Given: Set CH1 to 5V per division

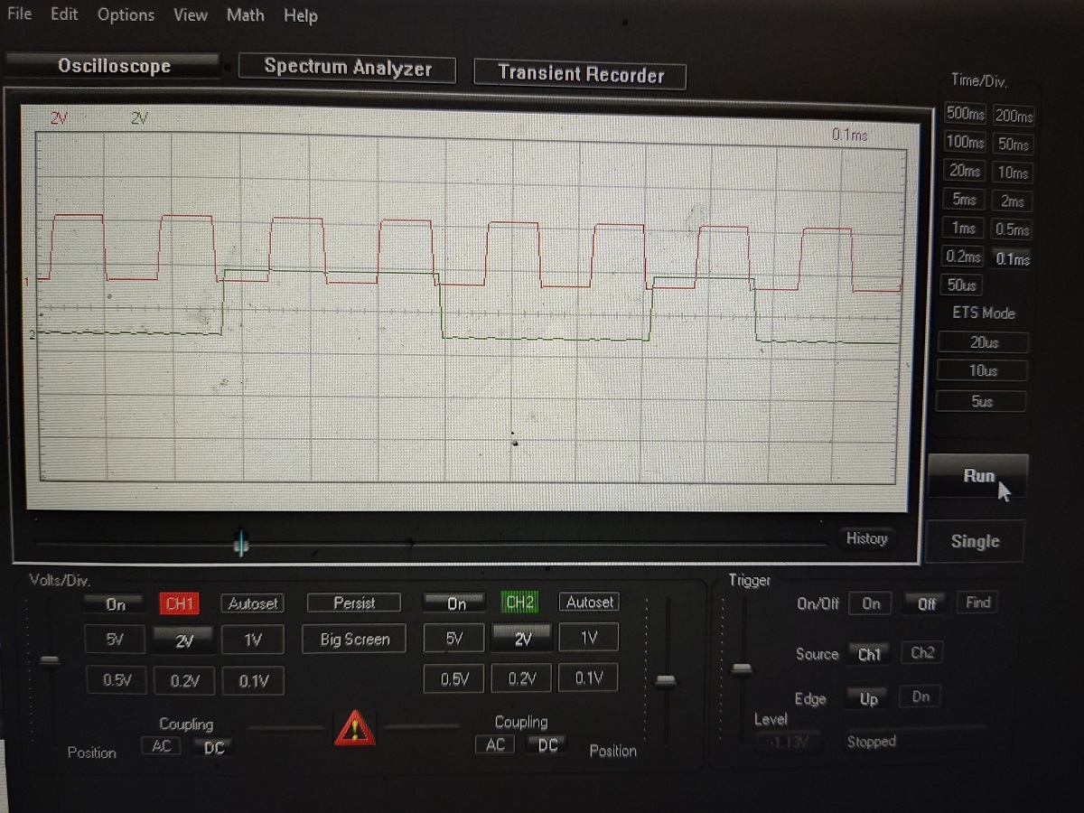Looking at the screenshot, I should pyautogui.click(x=114, y=640).
